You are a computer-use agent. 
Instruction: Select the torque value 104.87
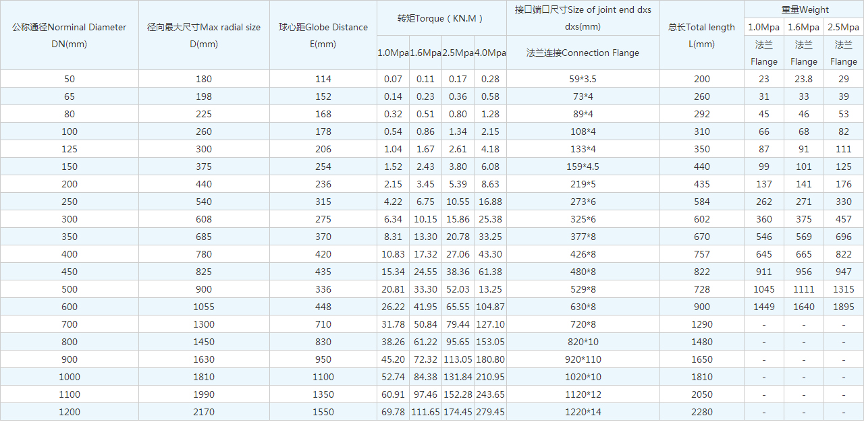point(490,307)
